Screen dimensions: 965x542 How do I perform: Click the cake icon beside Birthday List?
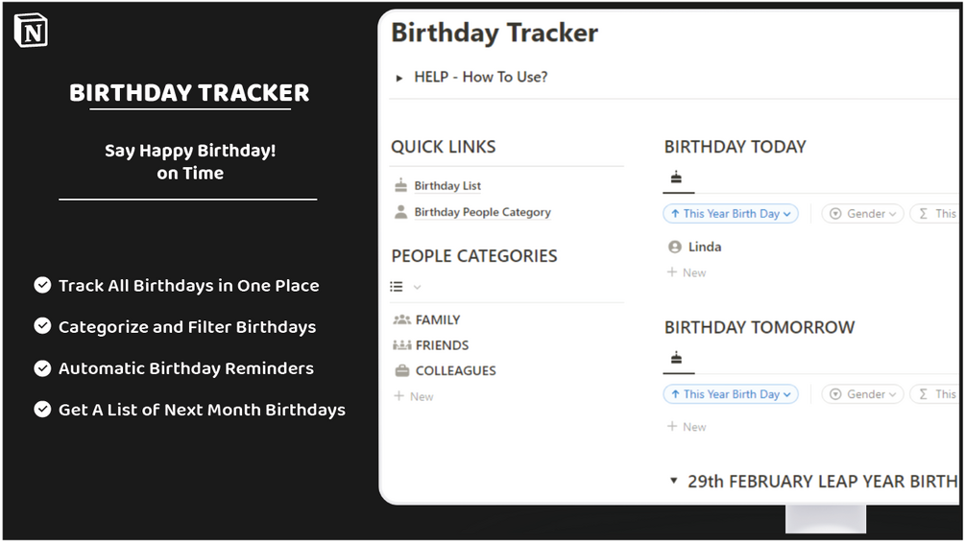tap(401, 185)
